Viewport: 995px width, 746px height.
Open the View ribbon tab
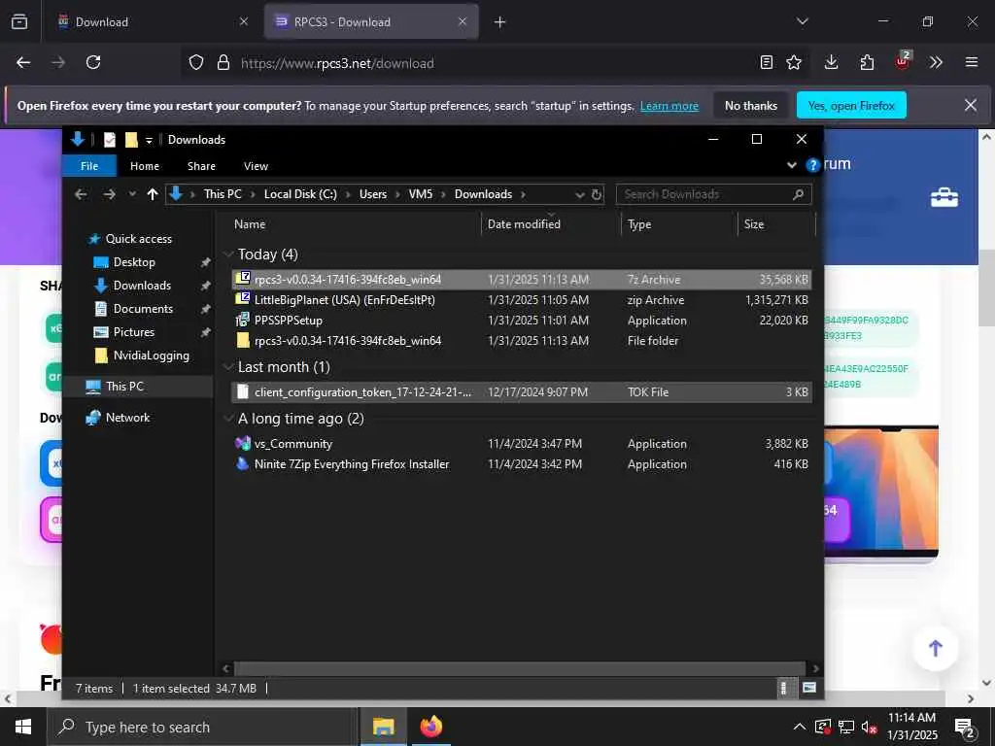click(256, 165)
